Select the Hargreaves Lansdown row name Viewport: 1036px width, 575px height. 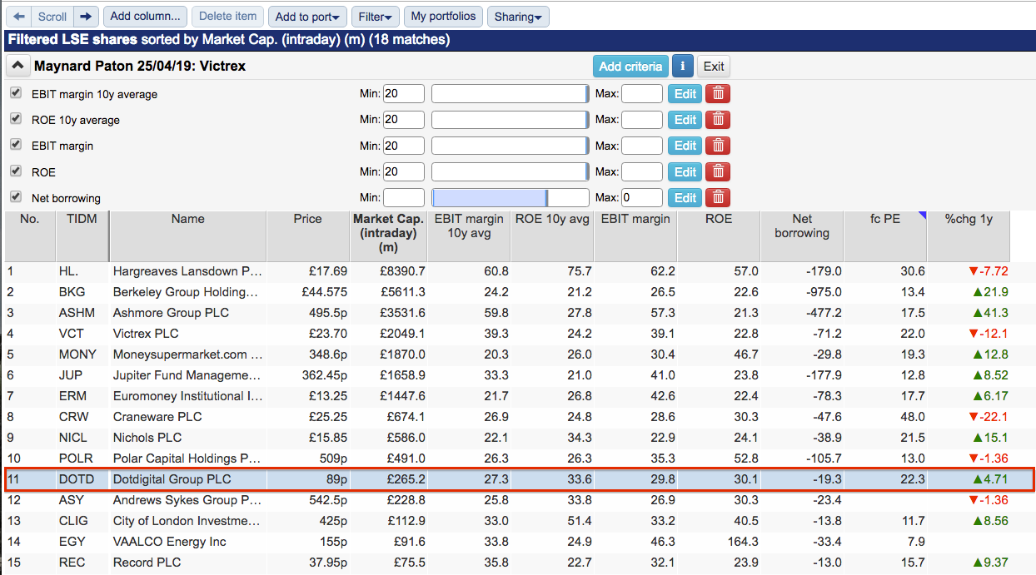(x=188, y=271)
